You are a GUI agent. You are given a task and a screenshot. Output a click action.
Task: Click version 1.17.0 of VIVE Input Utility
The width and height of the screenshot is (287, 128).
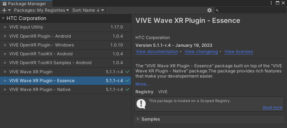coord(117,27)
